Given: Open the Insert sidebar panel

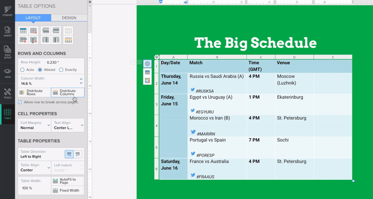Looking at the screenshot, I should tap(7, 31).
